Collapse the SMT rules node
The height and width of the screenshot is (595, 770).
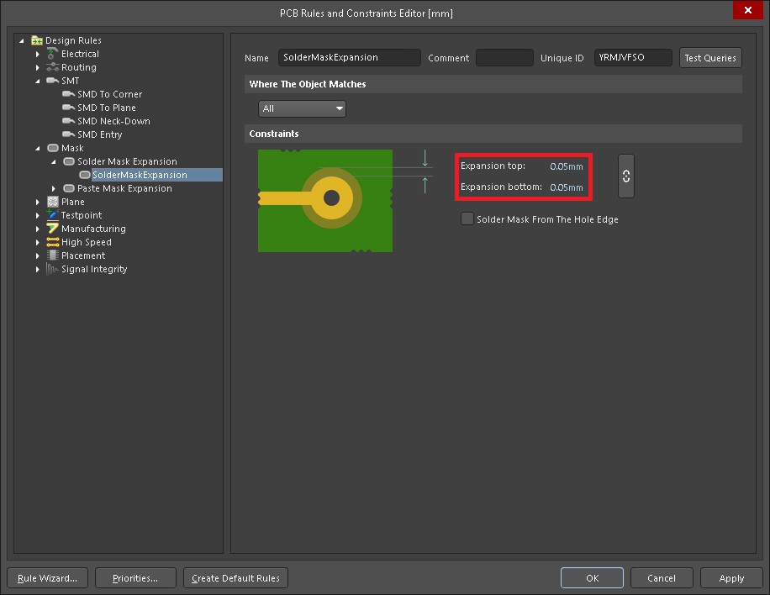pyautogui.click(x=37, y=81)
